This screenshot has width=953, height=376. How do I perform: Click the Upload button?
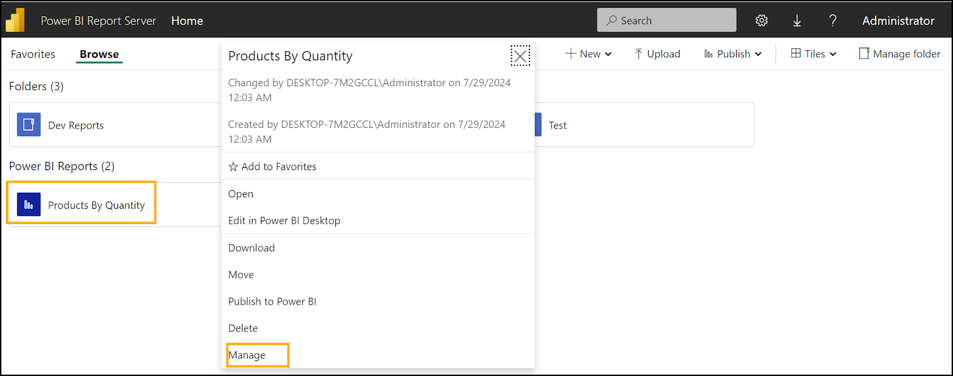coord(658,54)
